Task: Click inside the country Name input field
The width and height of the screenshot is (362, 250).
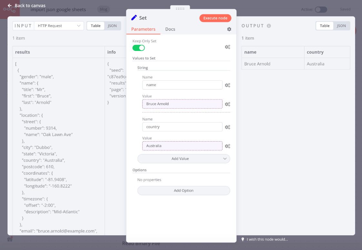Action: pyautogui.click(x=182, y=127)
